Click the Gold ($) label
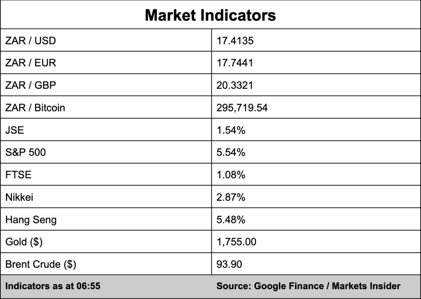421x299 pixels. point(24,242)
